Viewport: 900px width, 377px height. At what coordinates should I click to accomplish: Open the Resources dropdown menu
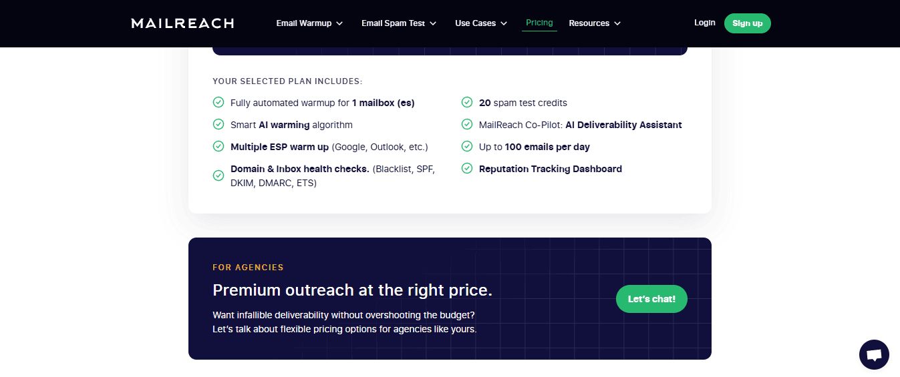click(595, 23)
